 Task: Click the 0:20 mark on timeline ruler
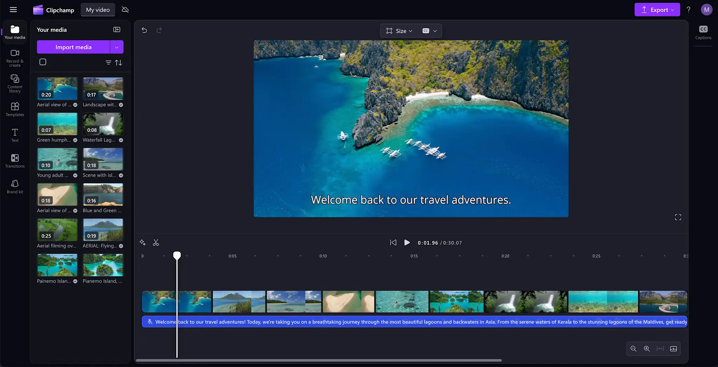point(505,256)
